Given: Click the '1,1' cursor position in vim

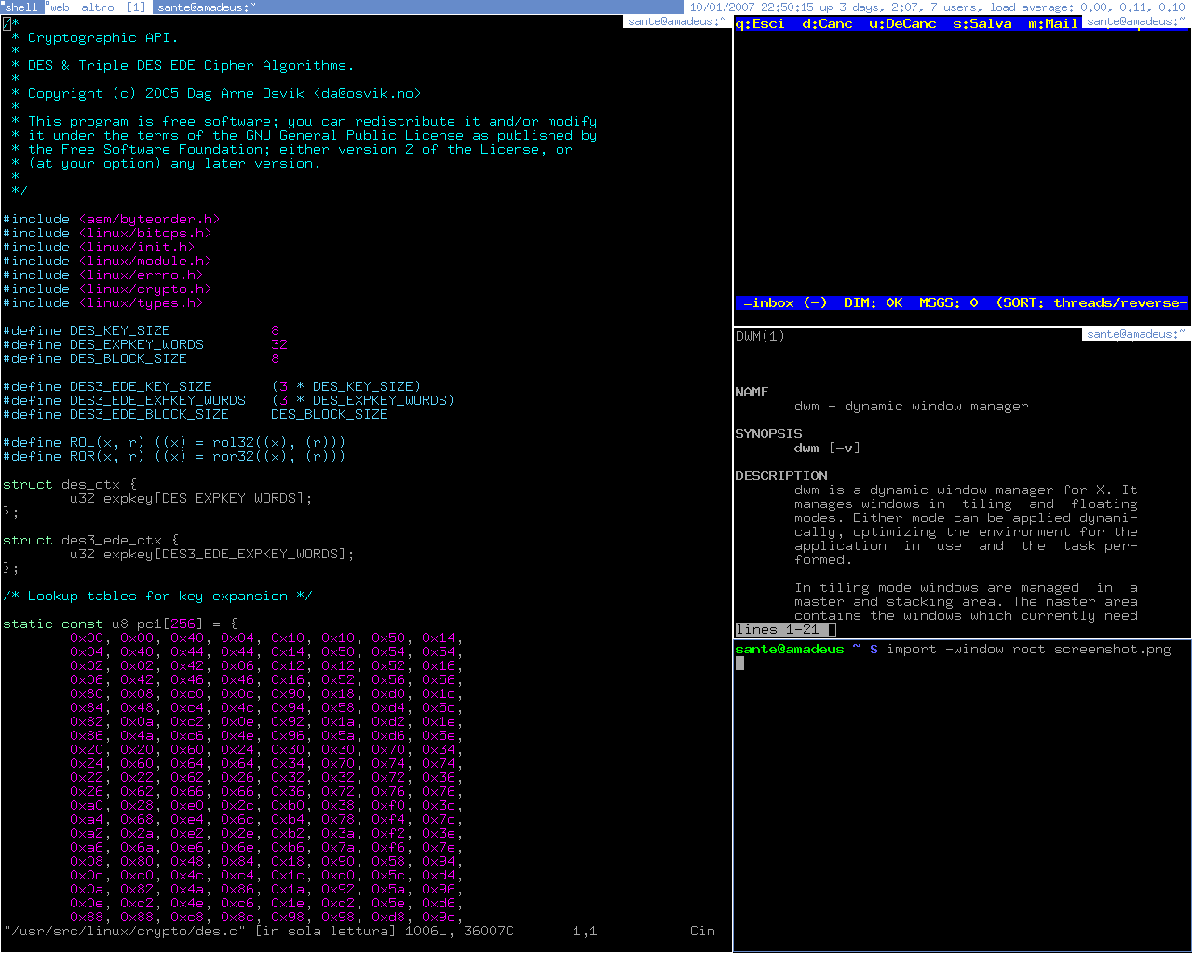Looking at the screenshot, I should 585,931.
